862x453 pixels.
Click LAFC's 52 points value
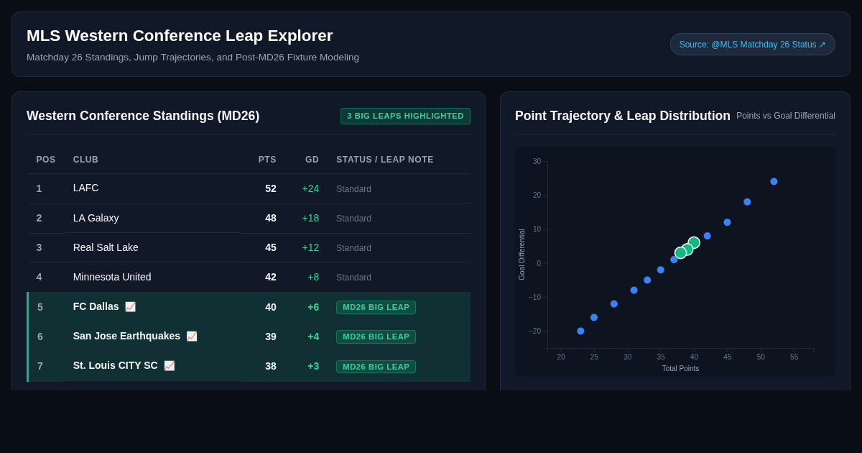271,188
